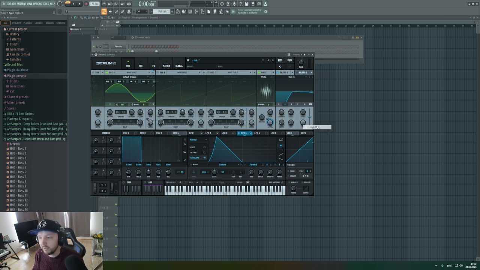The height and width of the screenshot is (270, 480).
Task: Click the envelope zoom magnifier icon
Action: [184, 152]
